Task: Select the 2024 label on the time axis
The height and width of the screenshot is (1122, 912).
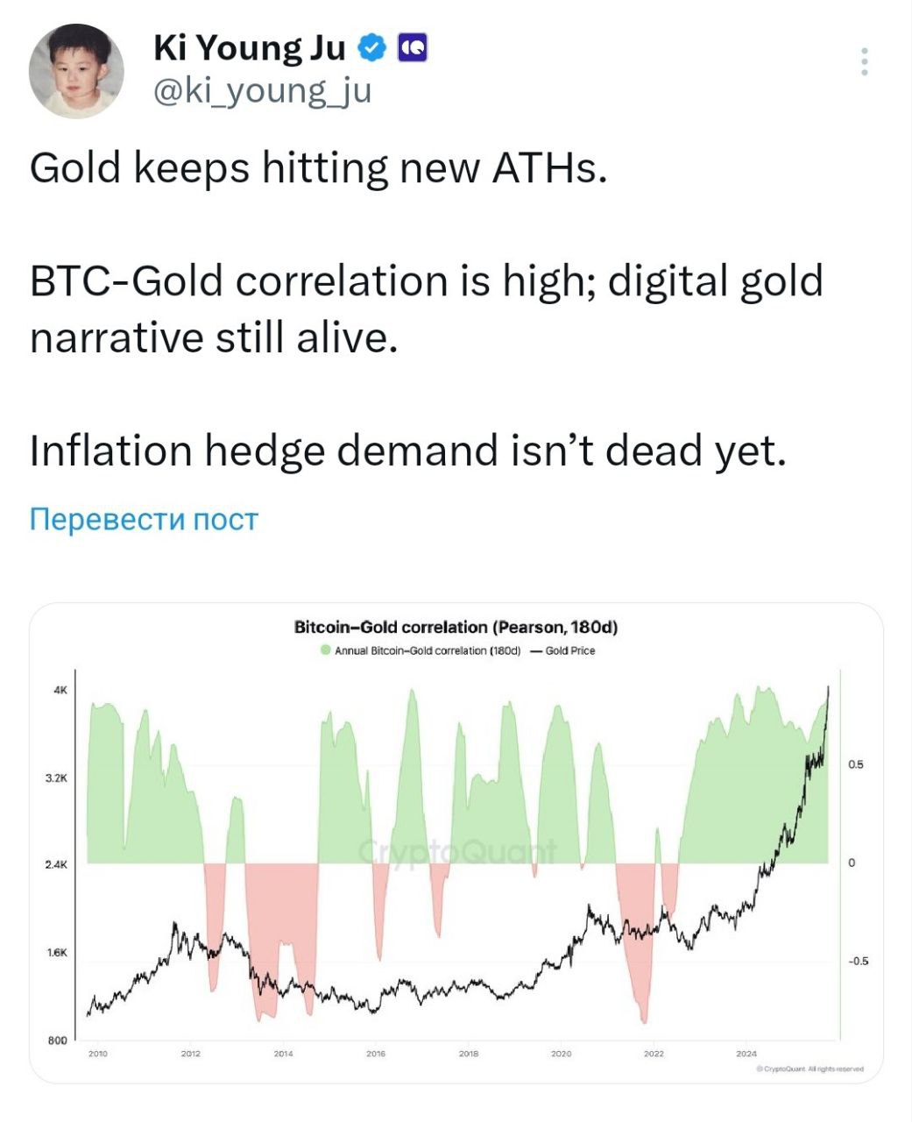Action: pos(746,1054)
